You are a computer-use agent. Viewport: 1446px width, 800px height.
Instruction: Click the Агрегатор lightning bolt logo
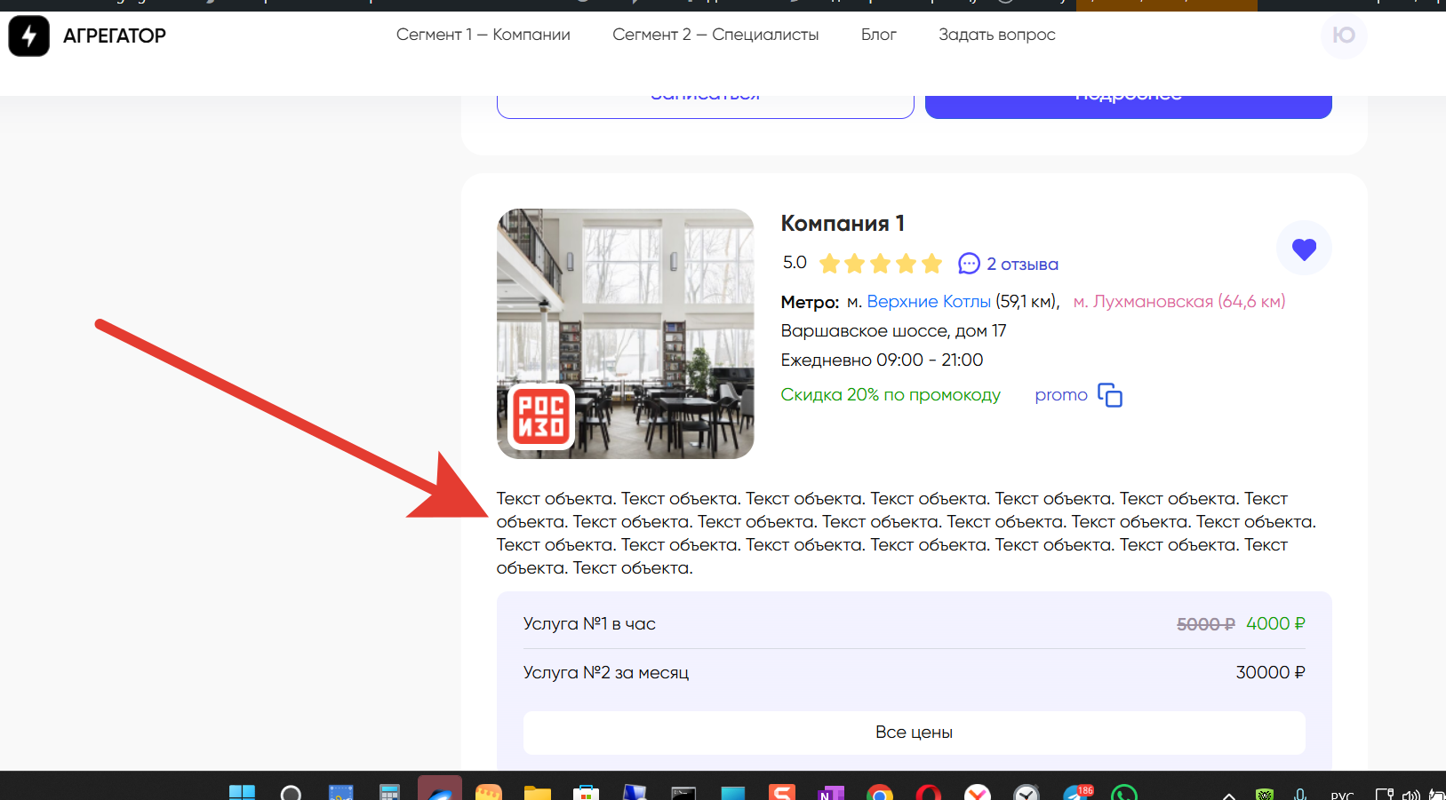point(28,36)
